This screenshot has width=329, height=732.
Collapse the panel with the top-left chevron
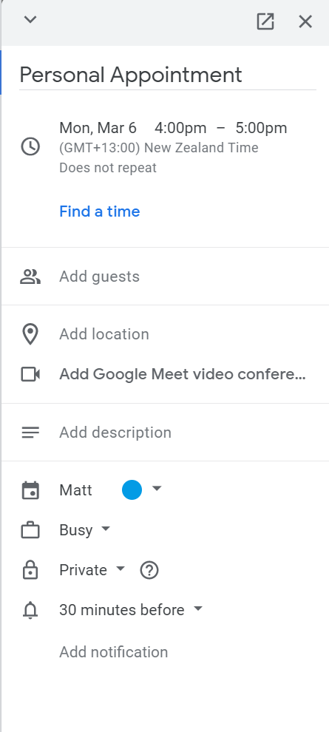coord(30,20)
